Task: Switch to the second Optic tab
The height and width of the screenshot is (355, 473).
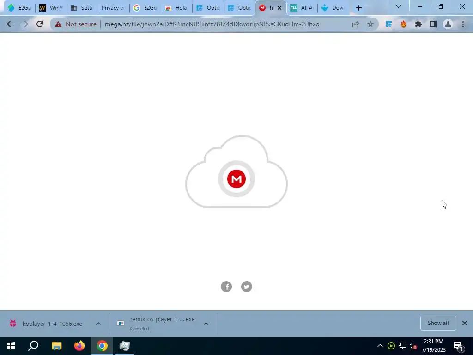Action: pyautogui.click(x=240, y=8)
